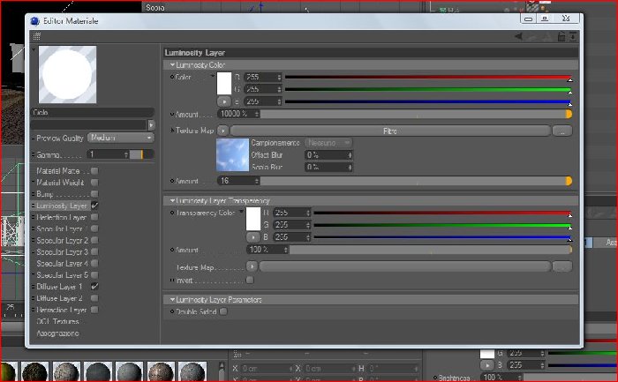Image resolution: width=618 pixels, height=382 pixels.
Task: Click the arrow button beside B value in Attribute panel
Action: point(487,365)
